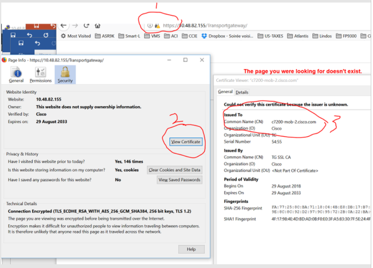Open the ASR9K bookmark folder
Image resolution: width=373 pixels, height=268 pixels.
click(105, 36)
